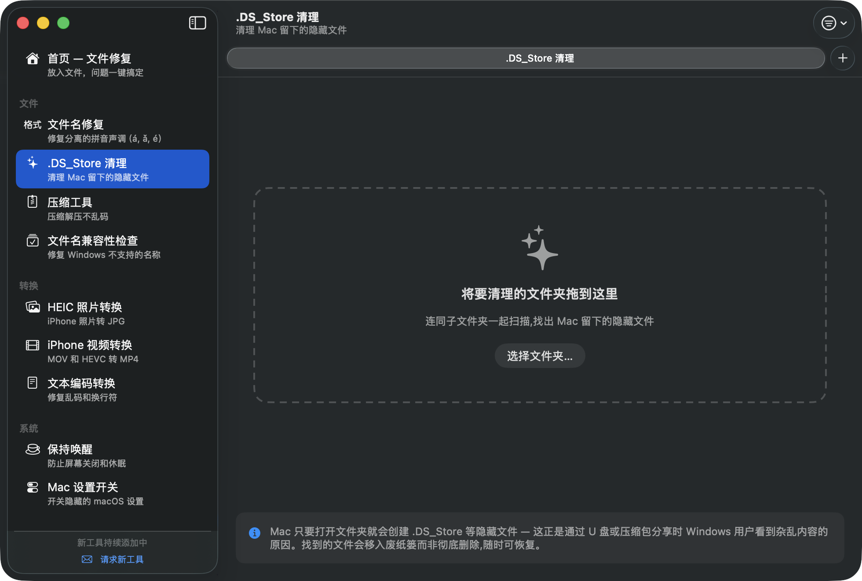Click the photo icon beside HEIC 照片转换
Image resolution: width=862 pixels, height=581 pixels.
pyautogui.click(x=33, y=307)
